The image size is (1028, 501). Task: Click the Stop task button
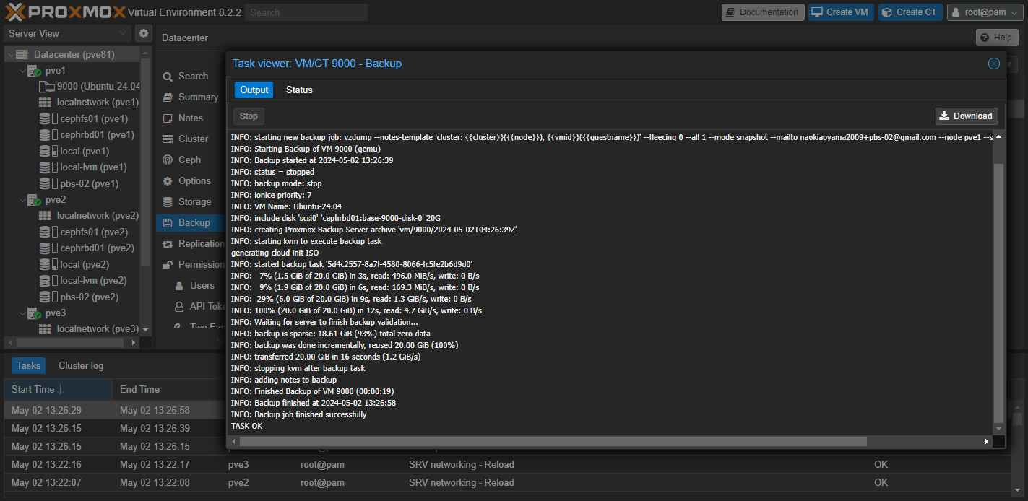pos(249,116)
